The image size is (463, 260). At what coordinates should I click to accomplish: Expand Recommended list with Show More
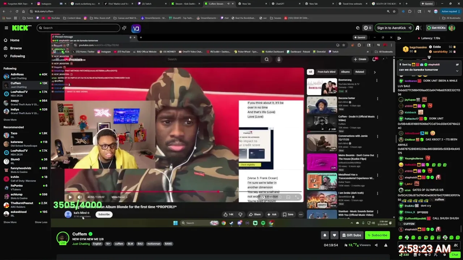tap(10, 222)
